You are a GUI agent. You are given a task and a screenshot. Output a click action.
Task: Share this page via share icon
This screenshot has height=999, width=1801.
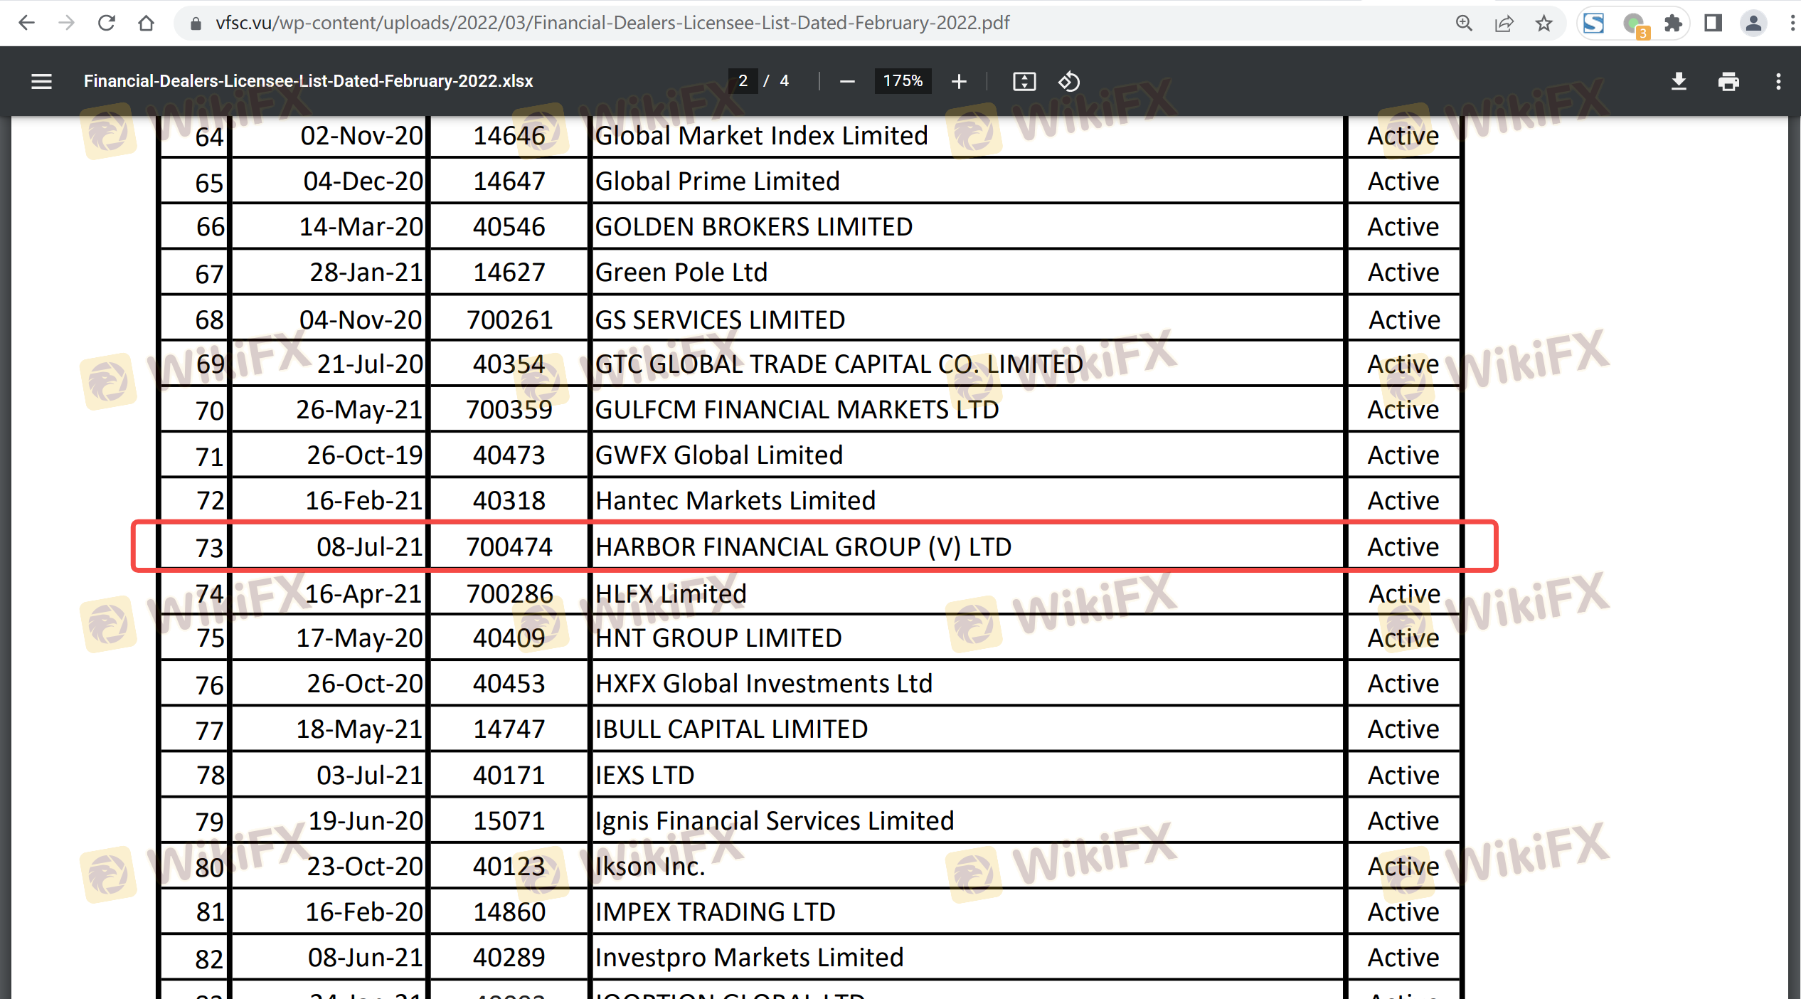tap(1504, 23)
